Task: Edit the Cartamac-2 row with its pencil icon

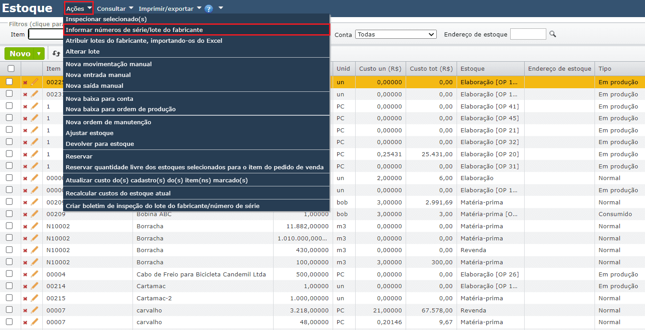Action: tap(35, 298)
